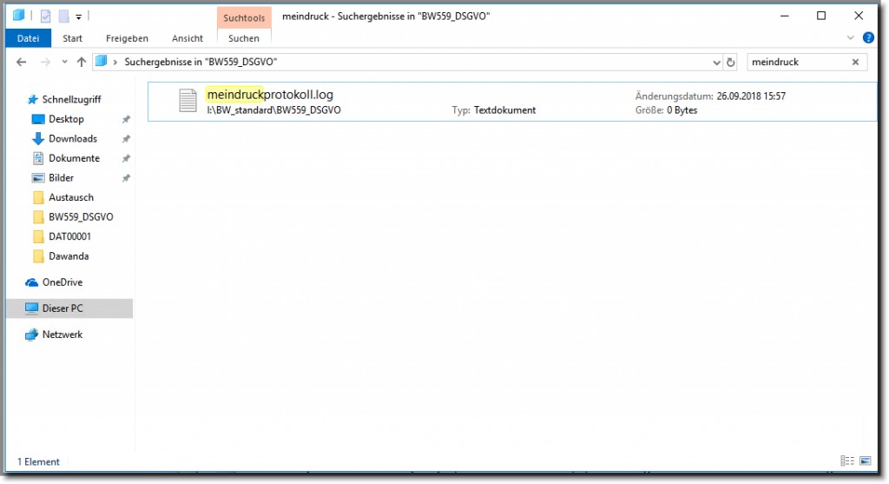Switch to Details view layout icon
The image size is (889, 484).
(x=846, y=461)
